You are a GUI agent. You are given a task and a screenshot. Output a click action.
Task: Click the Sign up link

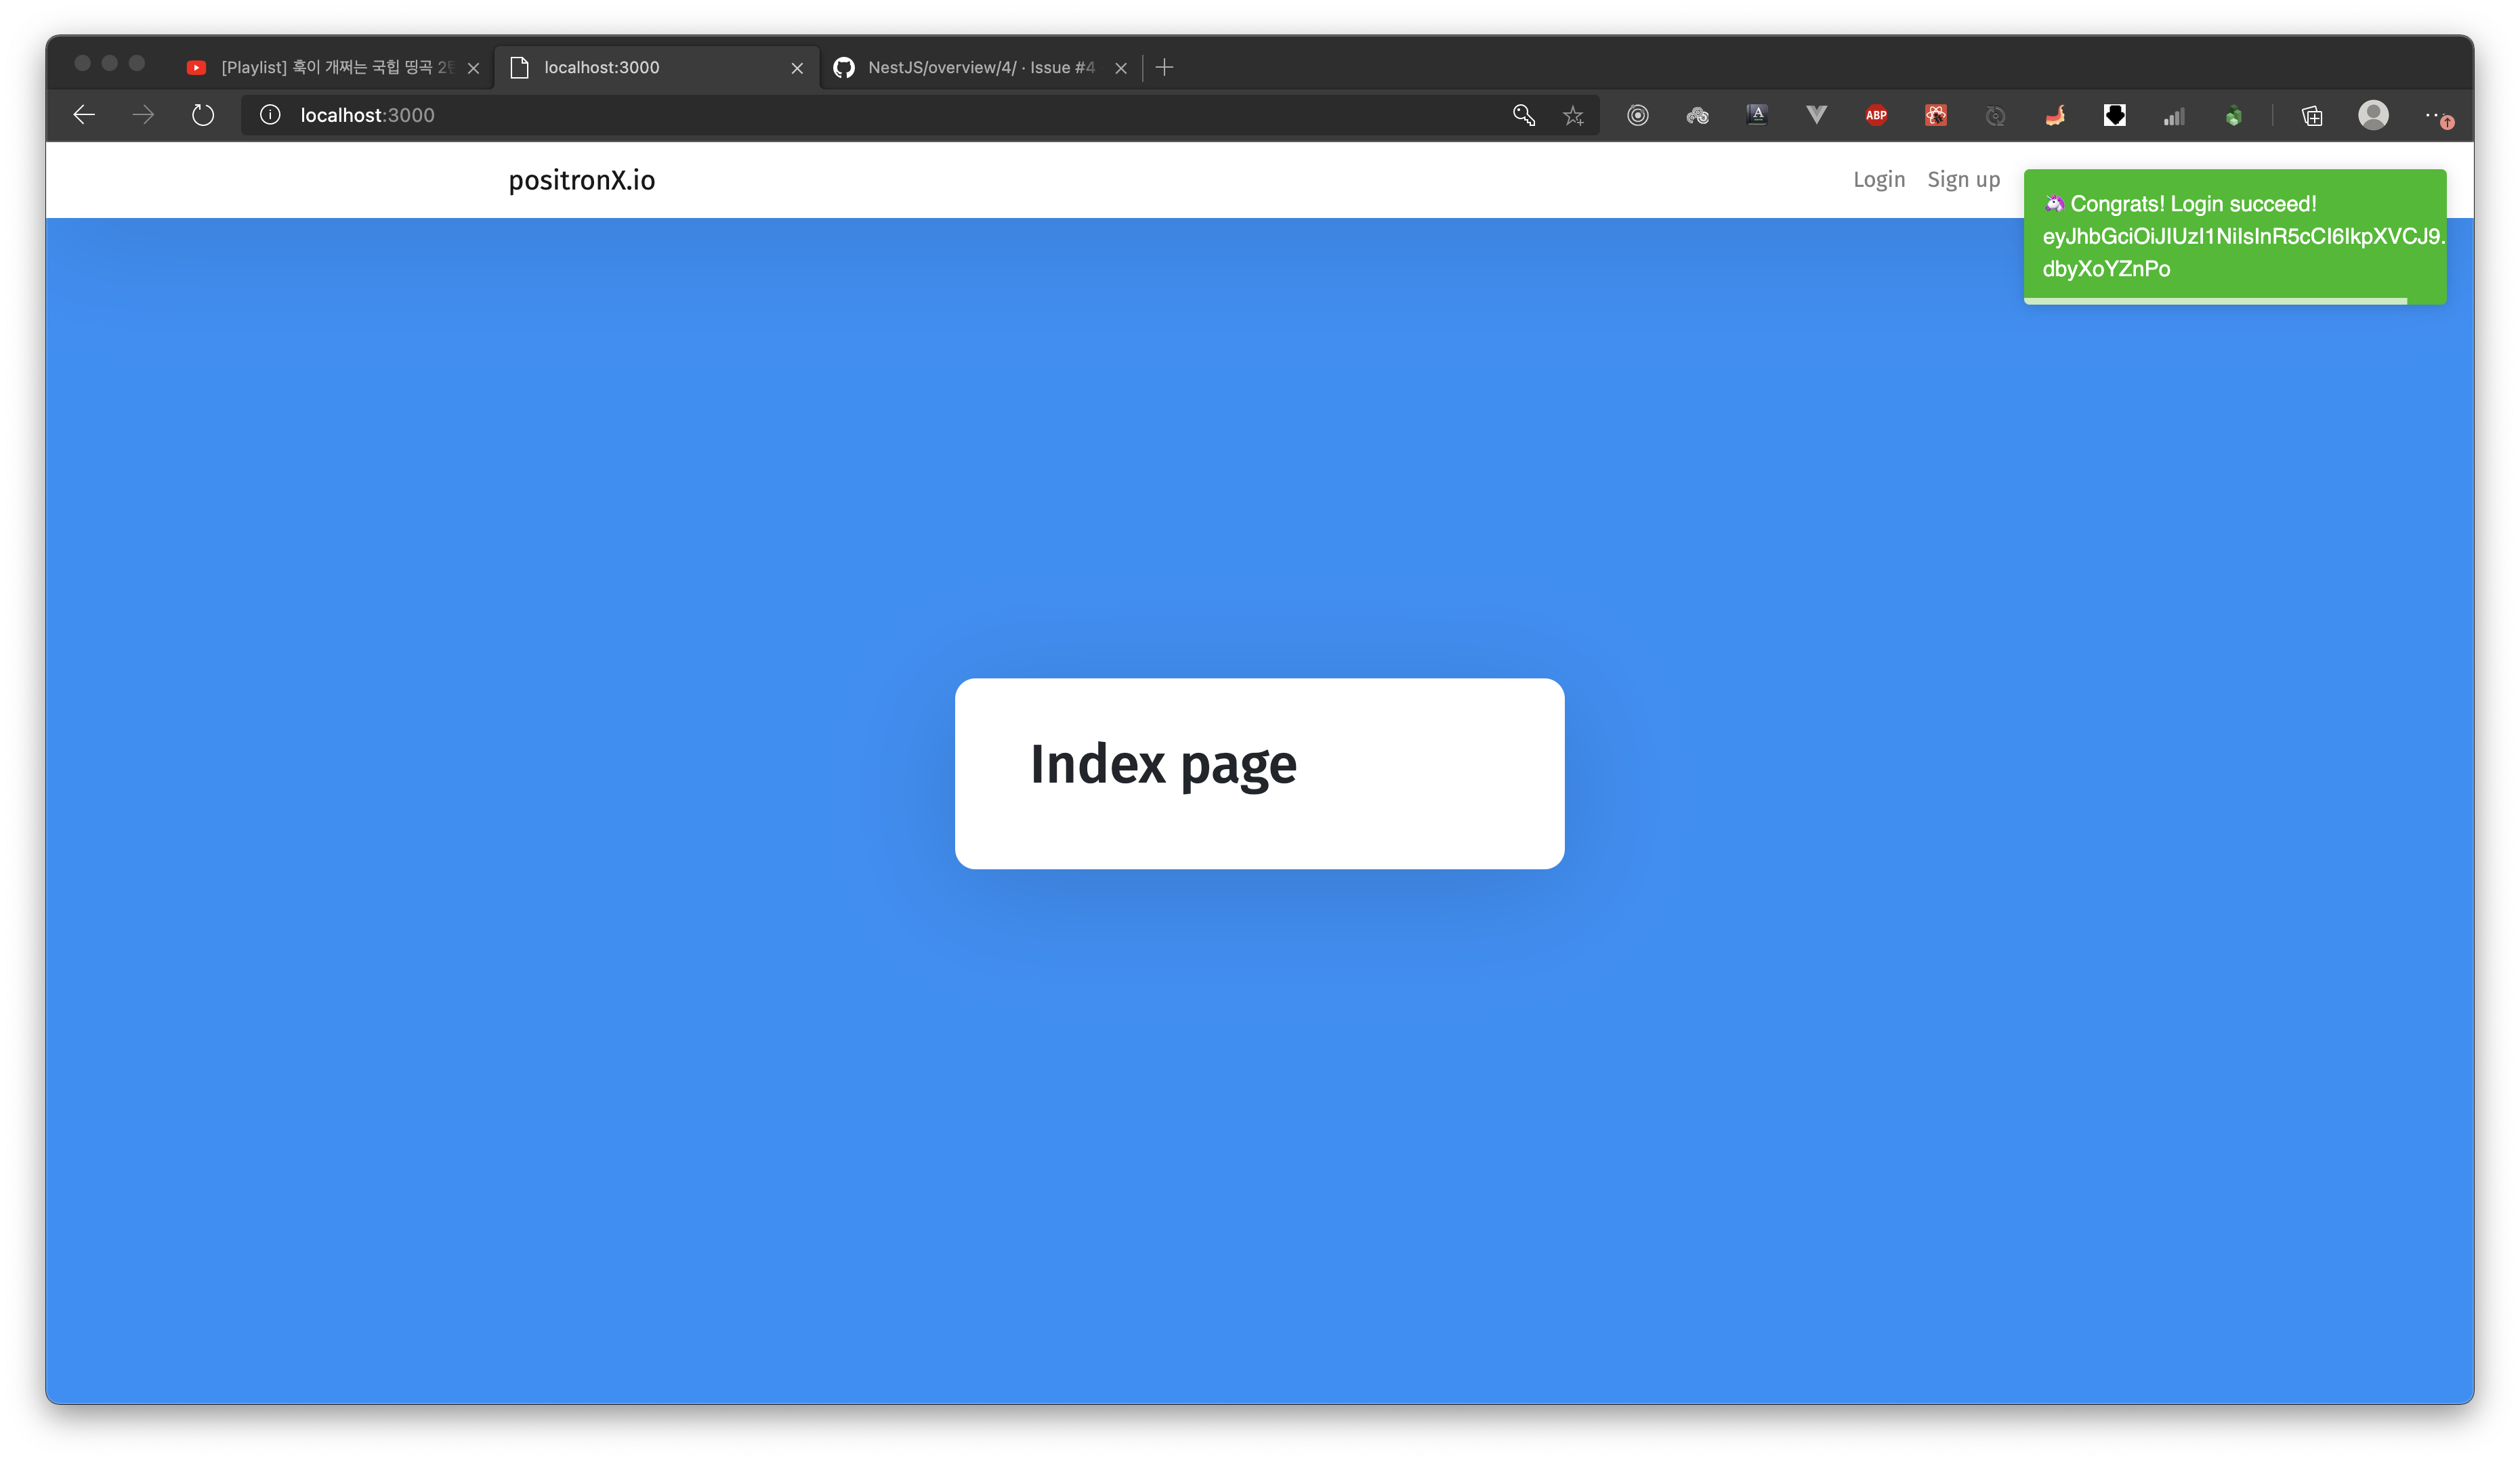pos(1962,179)
